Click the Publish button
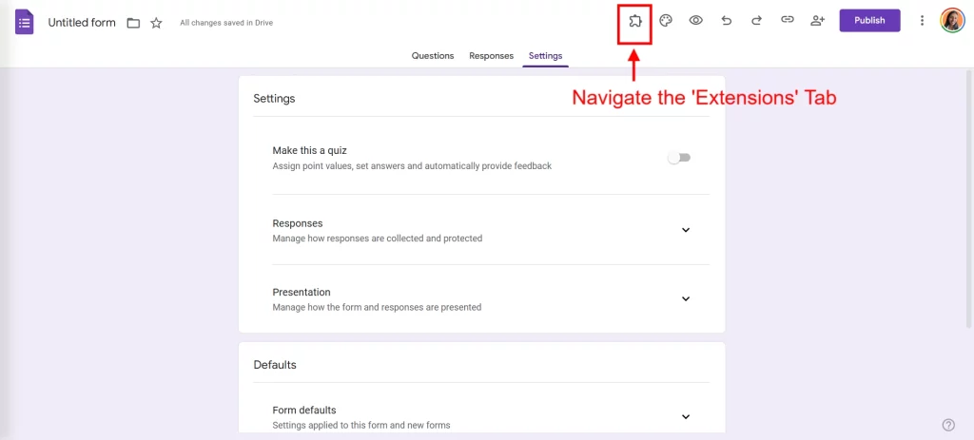 (x=869, y=21)
